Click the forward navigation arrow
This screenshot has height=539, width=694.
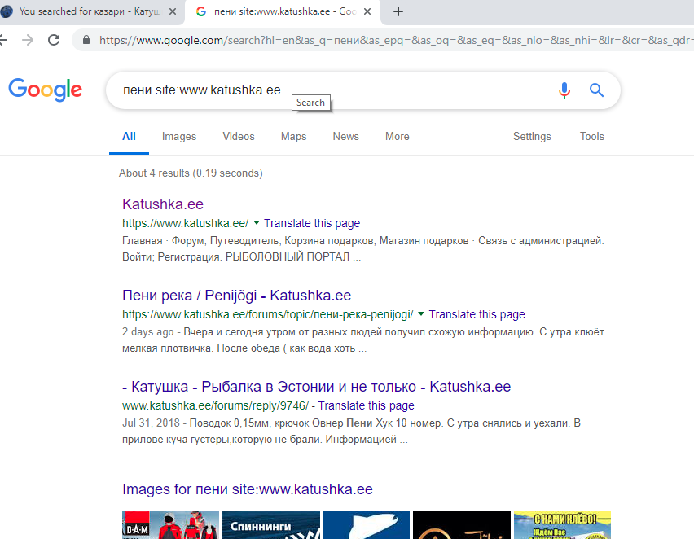[x=28, y=40]
